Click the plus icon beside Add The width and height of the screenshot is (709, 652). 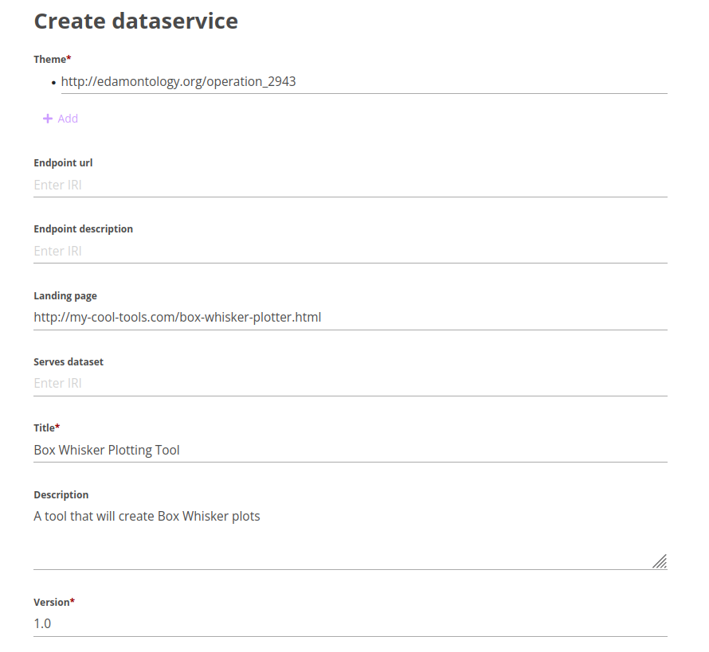click(x=48, y=119)
